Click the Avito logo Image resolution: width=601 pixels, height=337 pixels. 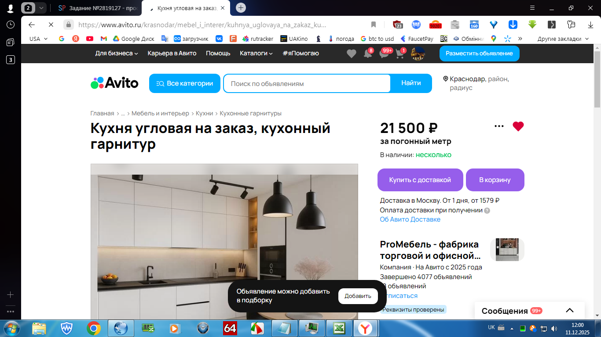[x=114, y=83]
